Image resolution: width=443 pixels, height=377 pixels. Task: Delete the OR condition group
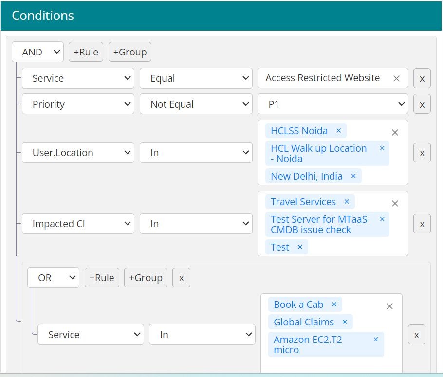[181, 278]
